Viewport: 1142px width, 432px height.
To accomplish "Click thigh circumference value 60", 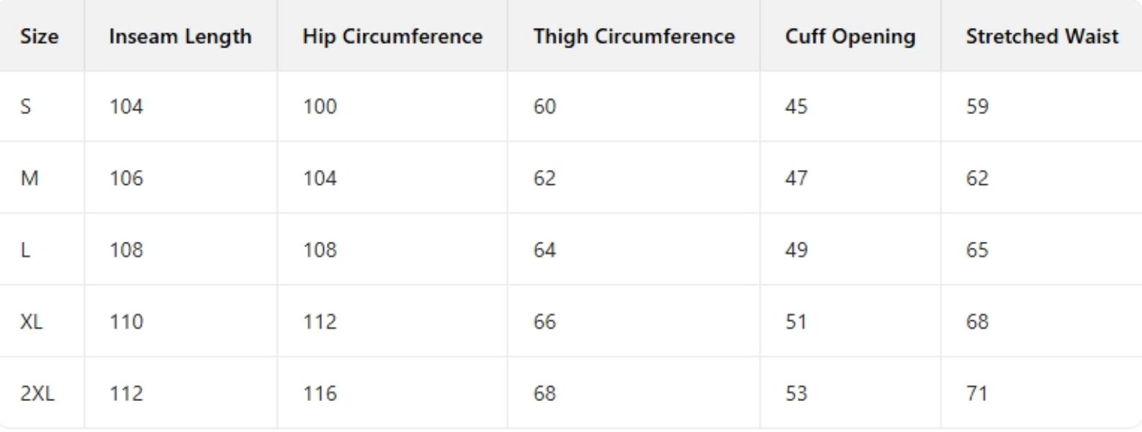I will pos(544,107).
